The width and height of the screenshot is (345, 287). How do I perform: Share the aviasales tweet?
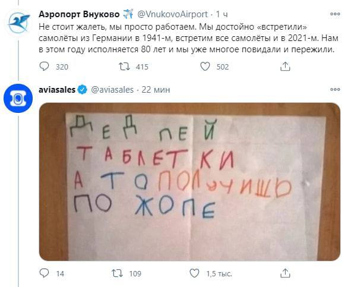(285, 273)
